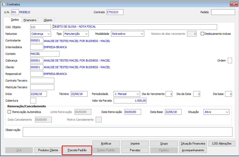Click the Contrato field CT02223

(115, 12)
